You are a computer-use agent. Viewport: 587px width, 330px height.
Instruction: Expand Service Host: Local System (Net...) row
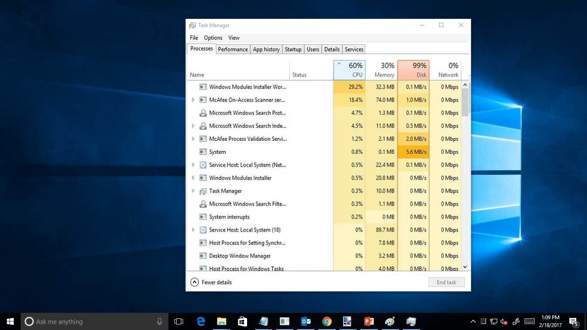coord(193,165)
